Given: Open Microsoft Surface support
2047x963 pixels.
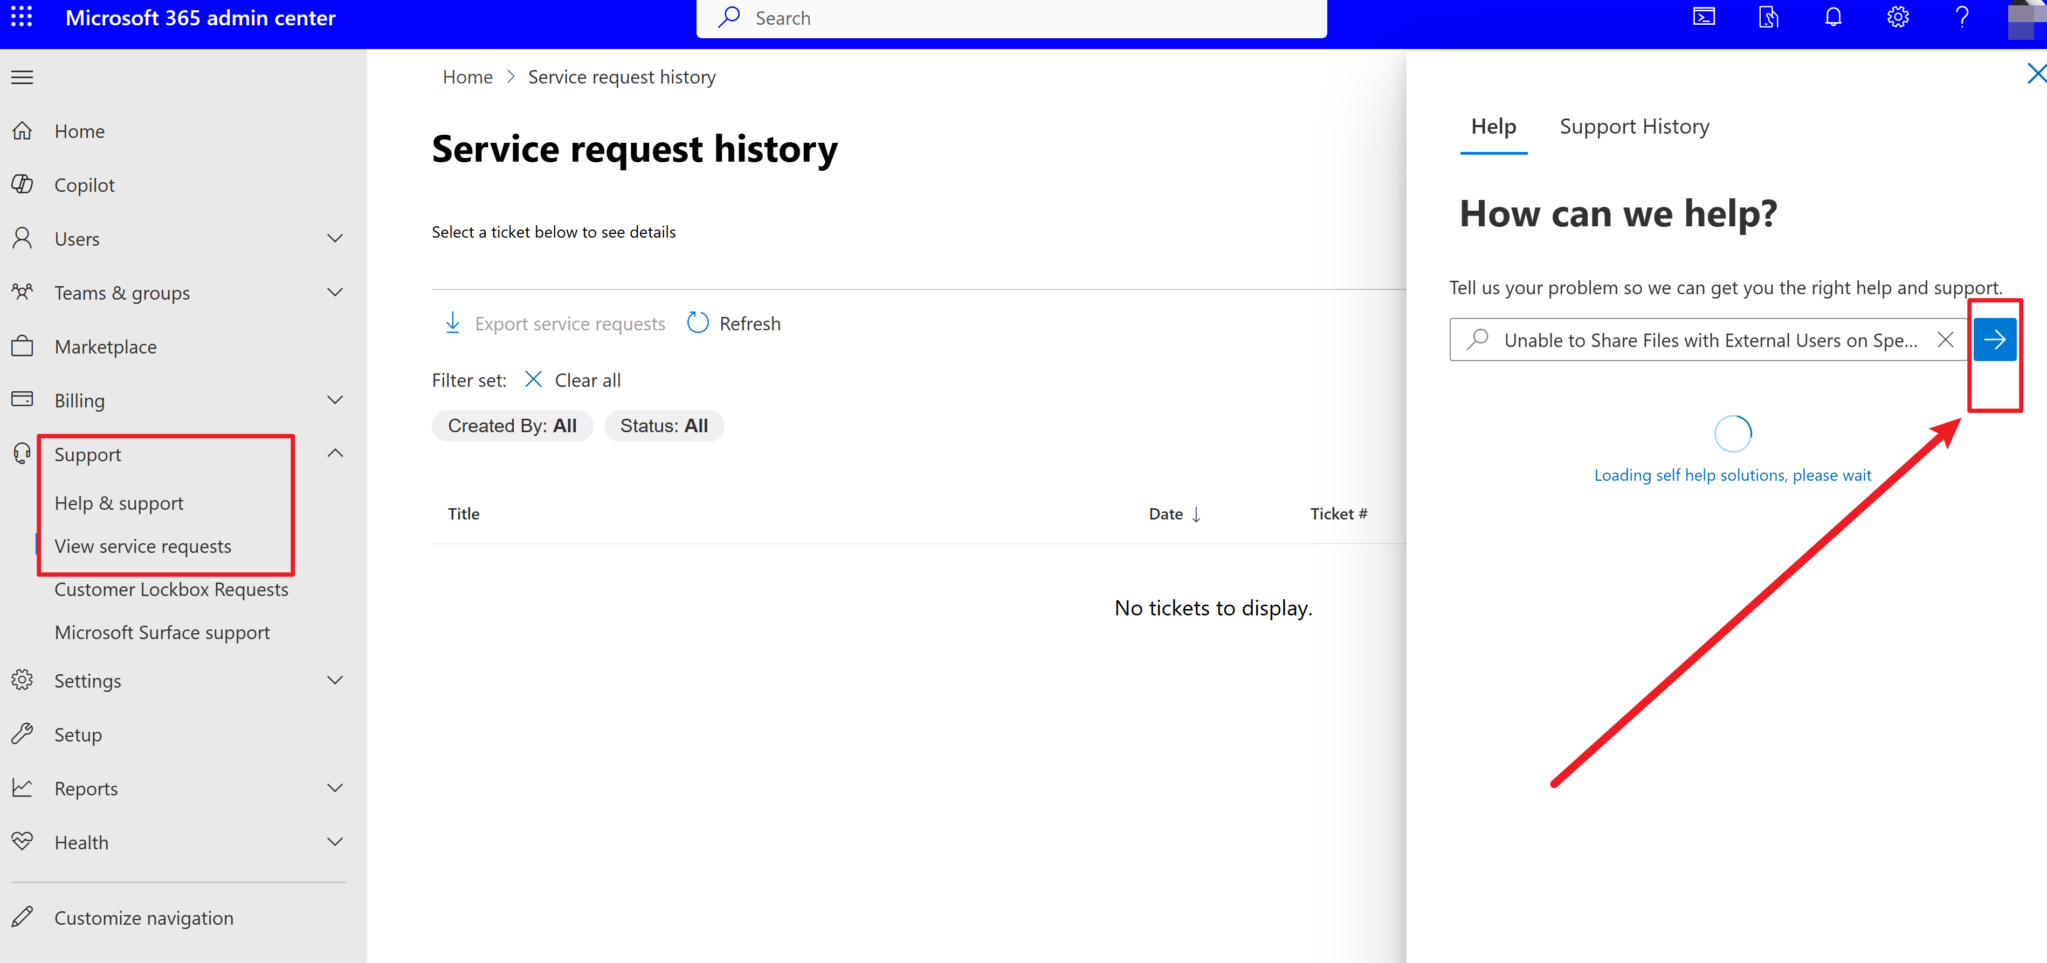Looking at the screenshot, I should click(x=162, y=633).
